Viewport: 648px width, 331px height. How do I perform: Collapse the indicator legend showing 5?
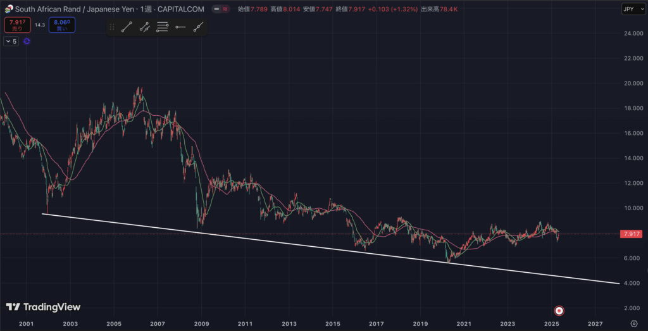click(x=11, y=41)
